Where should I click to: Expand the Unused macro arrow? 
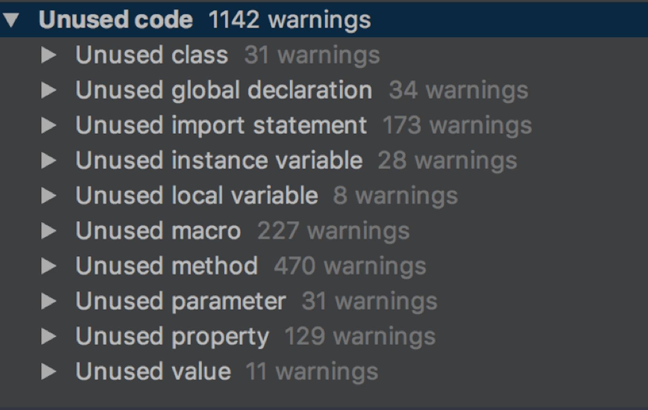pos(48,231)
